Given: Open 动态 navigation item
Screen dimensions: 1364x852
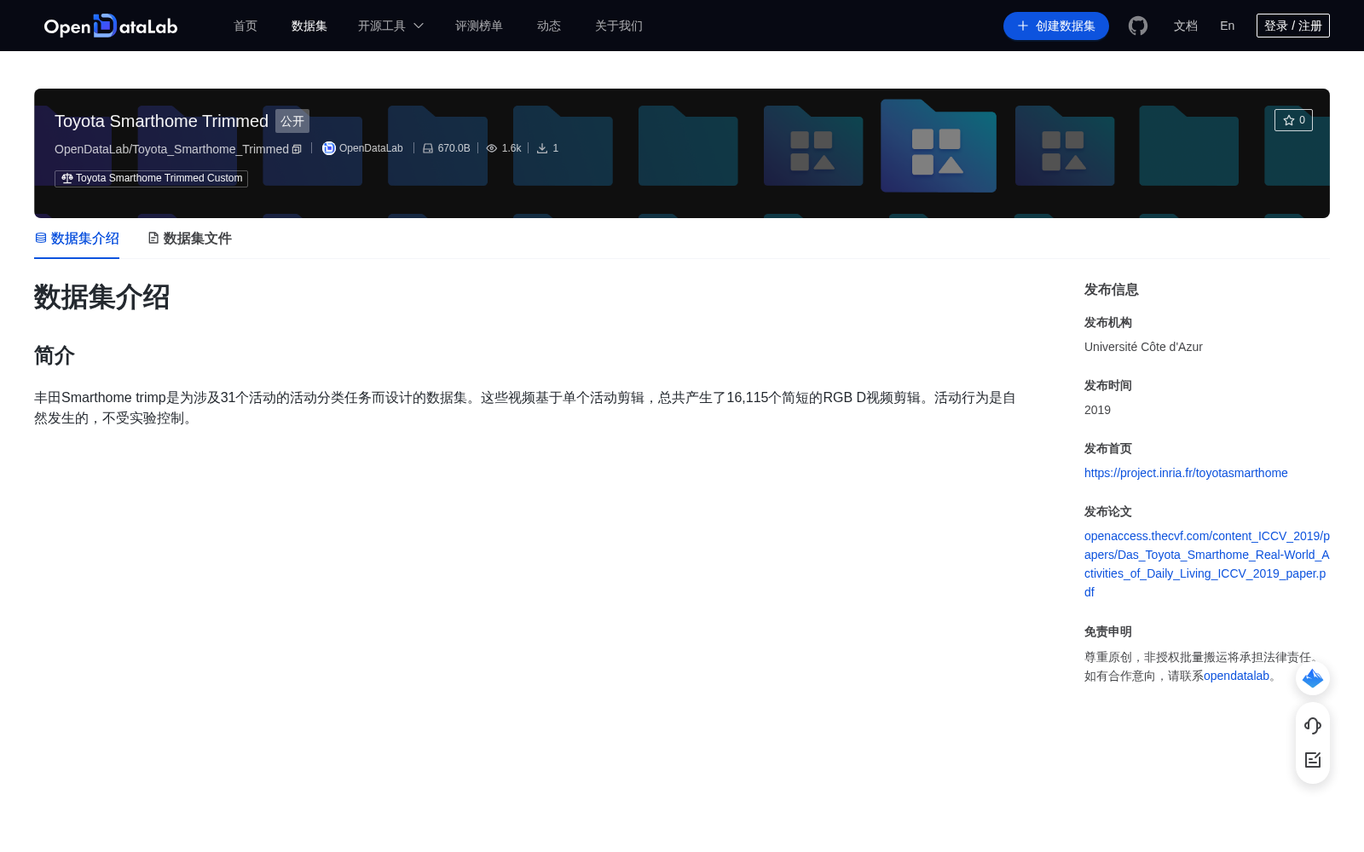Looking at the screenshot, I should pos(549,26).
